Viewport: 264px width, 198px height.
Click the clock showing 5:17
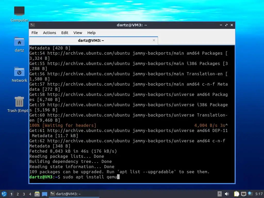259,194
